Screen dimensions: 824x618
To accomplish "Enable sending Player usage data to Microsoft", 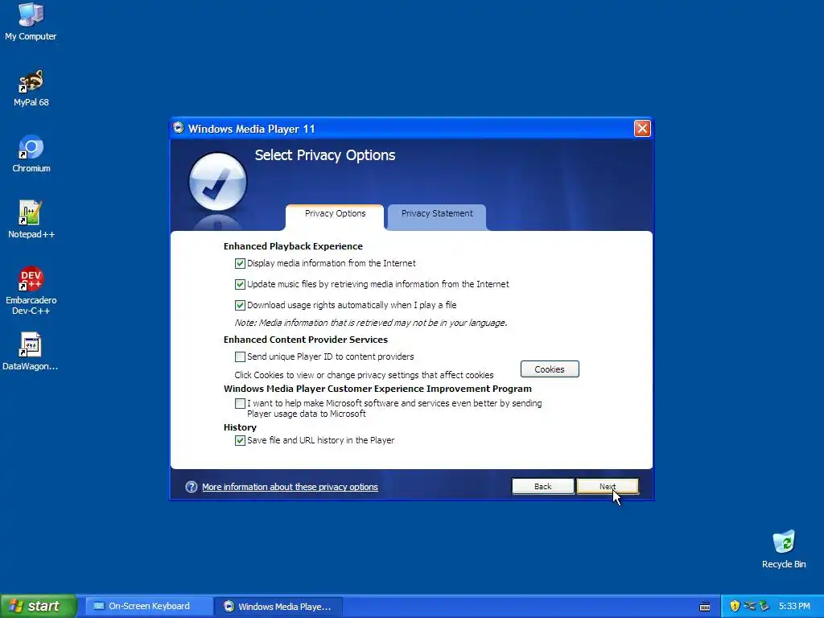I will click(x=240, y=404).
